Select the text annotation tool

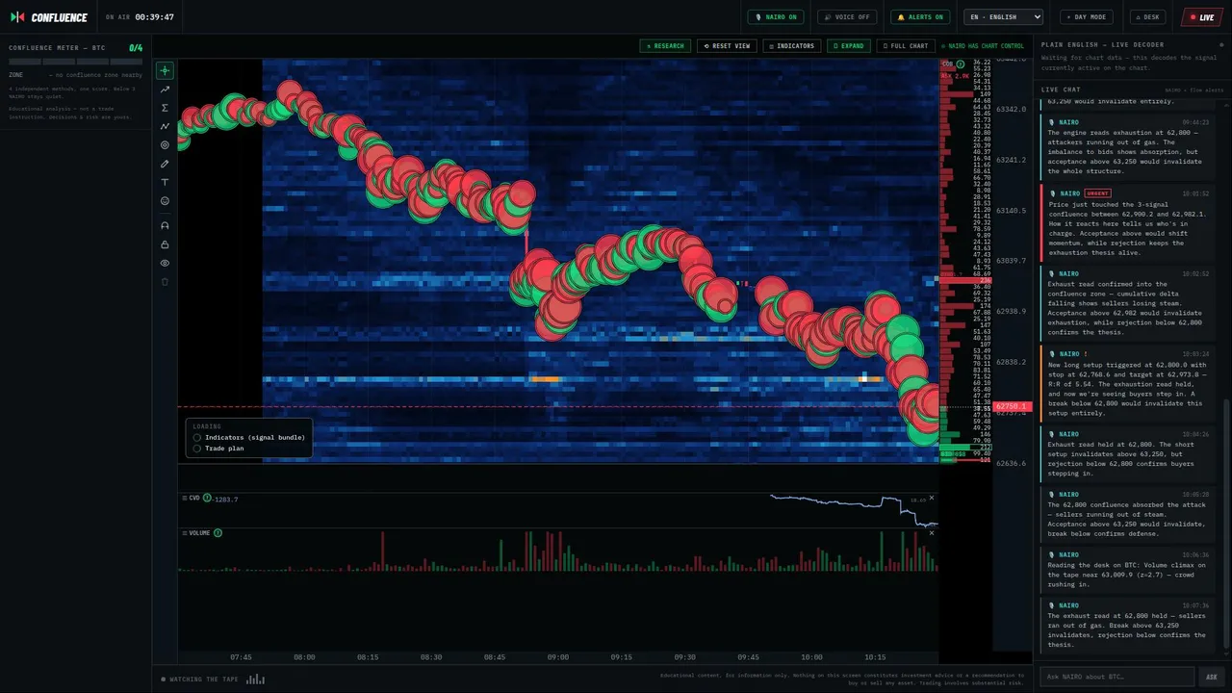click(165, 182)
